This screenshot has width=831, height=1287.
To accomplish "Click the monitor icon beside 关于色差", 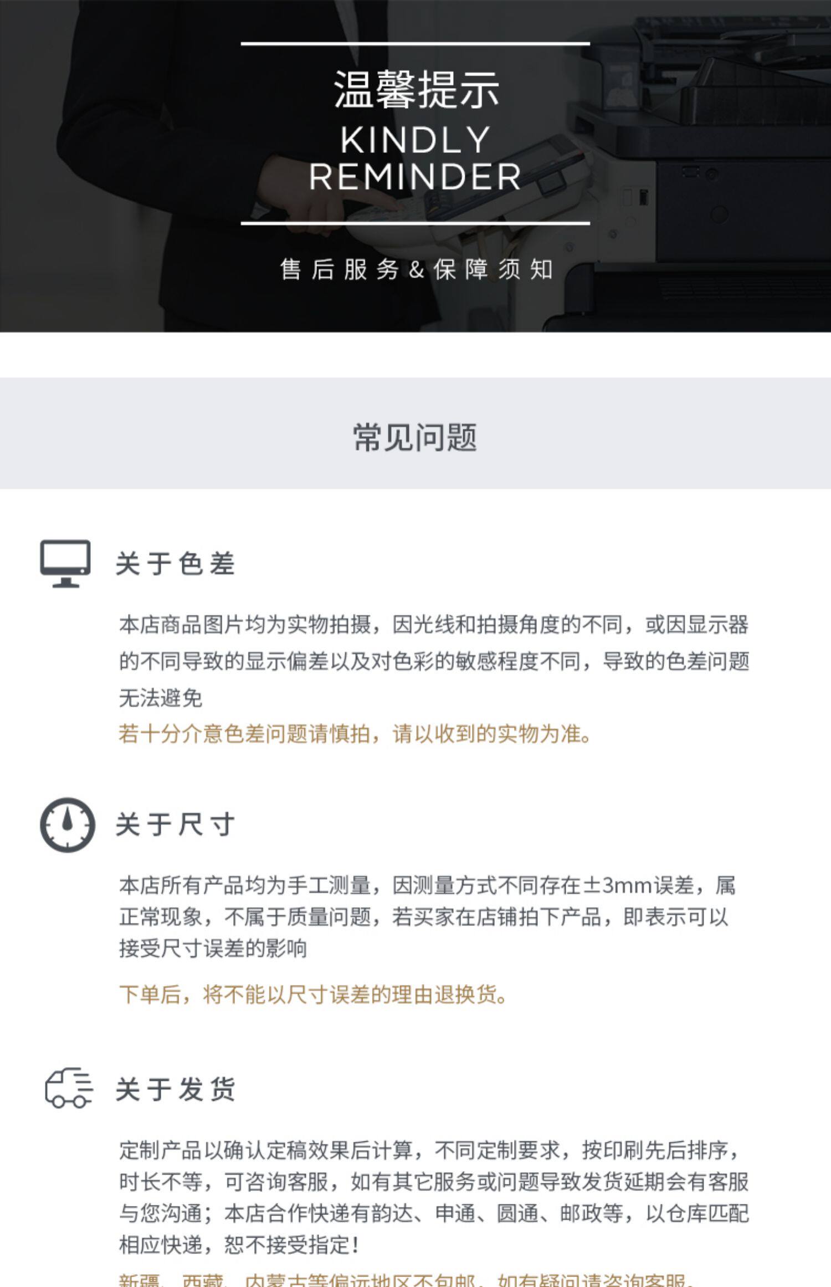I will (x=65, y=564).
